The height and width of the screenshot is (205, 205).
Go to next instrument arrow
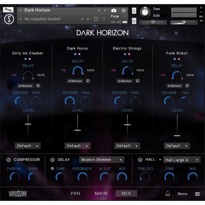click(x=105, y=10)
